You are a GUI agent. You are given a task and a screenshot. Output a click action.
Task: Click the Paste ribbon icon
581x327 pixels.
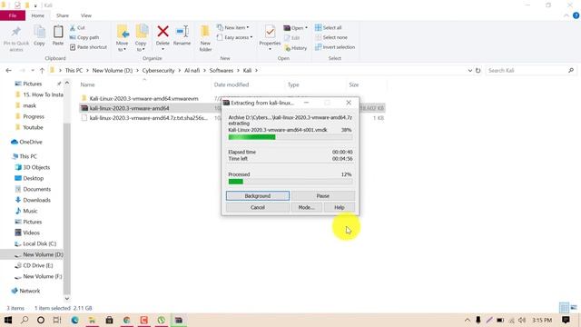(x=58, y=32)
